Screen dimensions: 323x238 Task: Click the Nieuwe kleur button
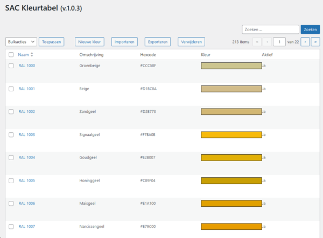coord(90,41)
